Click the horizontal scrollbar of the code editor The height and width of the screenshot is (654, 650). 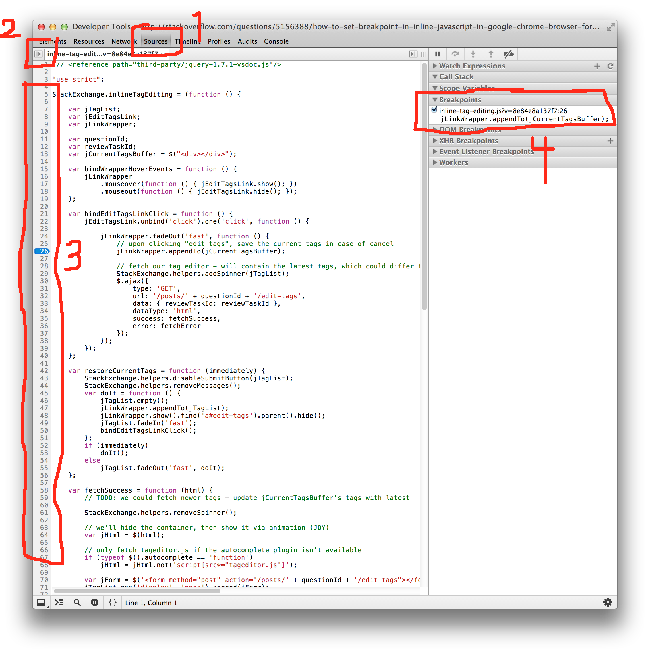coord(137,591)
